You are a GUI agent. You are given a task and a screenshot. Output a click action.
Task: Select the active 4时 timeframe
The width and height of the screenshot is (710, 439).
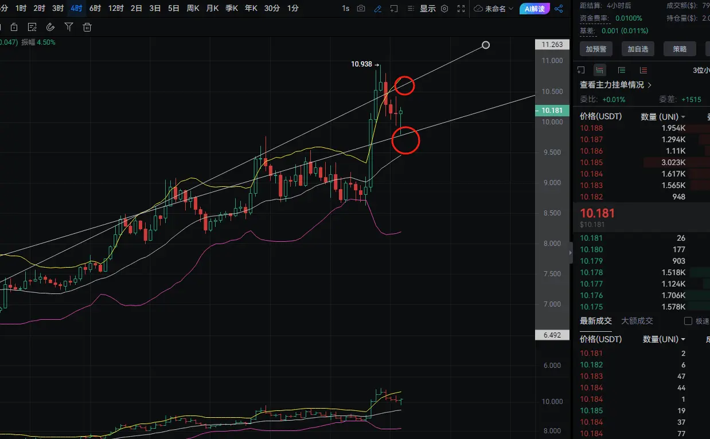(76, 8)
